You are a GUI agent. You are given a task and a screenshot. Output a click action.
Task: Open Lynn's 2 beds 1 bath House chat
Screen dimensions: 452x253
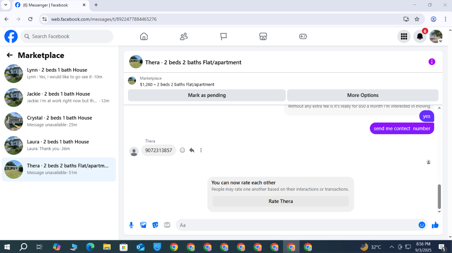tap(59, 73)
